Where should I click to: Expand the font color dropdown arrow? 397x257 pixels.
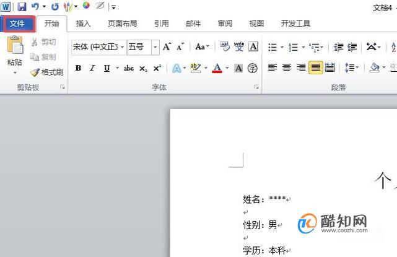tap(227, 68)
